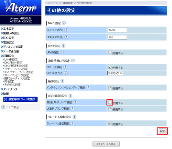Image resolution: width=172 pixels, height=149 pixels.
Task: Focus the UDPタイマ input field
Action: [x=117, y=37]
